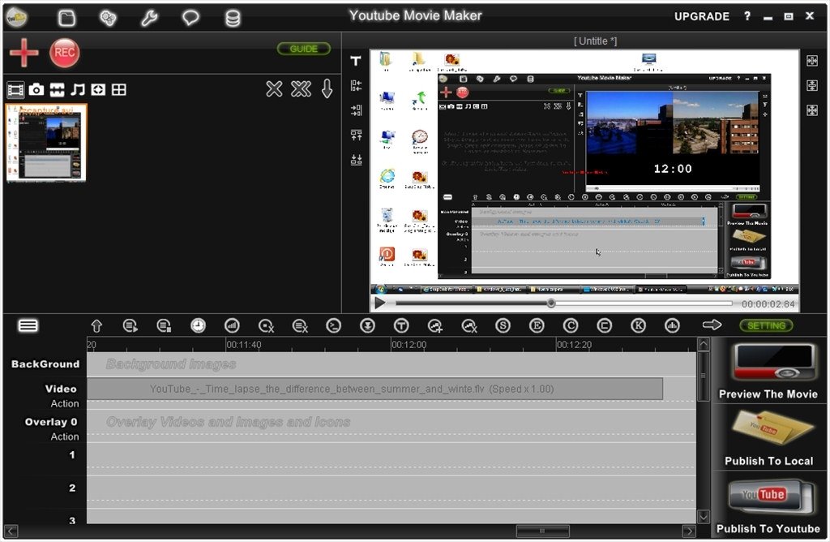Screen dimensions: 830x542
Task: Open the speech bubble feedback icon
Action: [190, 18]
